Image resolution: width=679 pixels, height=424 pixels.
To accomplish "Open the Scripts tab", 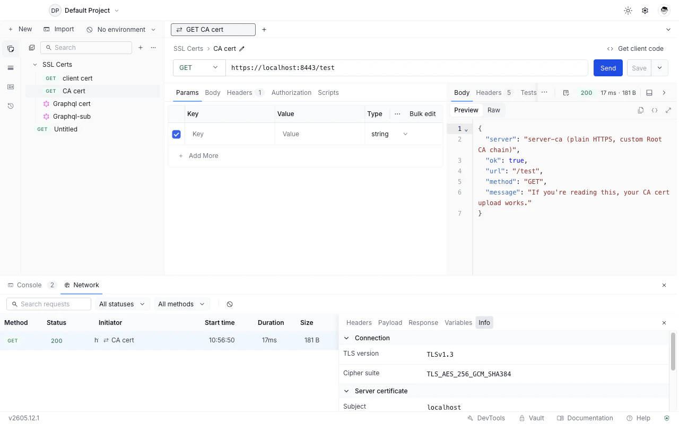I will point(328,93).
